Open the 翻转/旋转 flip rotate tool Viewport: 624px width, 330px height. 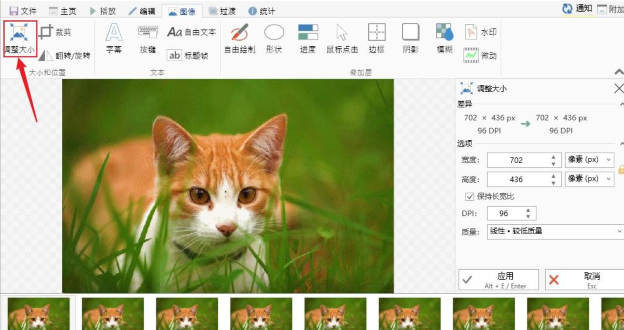(x=64, y=56)
